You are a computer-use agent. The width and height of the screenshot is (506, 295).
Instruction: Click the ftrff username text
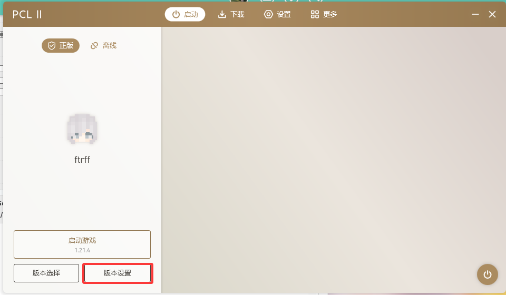[82, 160]
